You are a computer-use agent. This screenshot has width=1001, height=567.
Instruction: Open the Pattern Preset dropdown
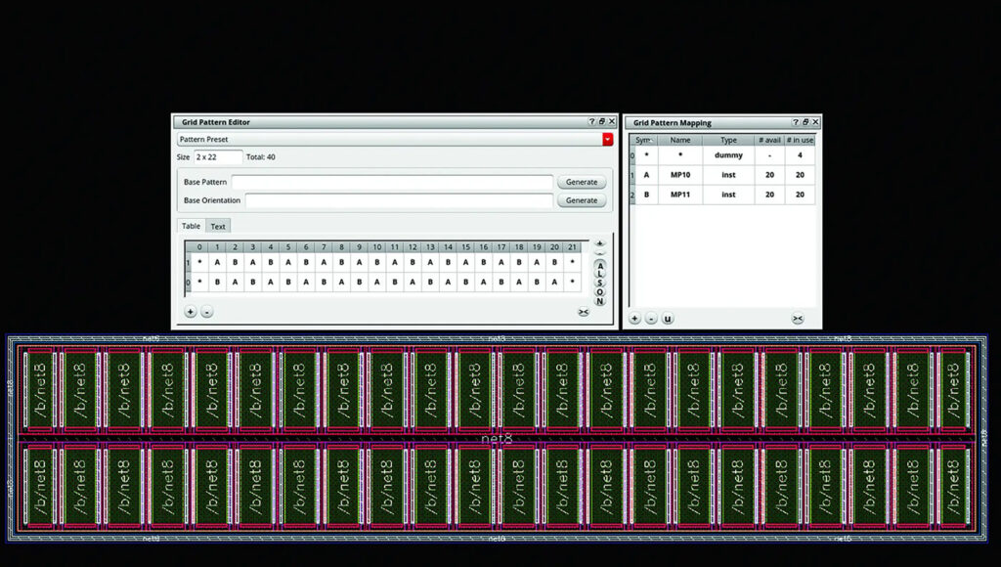point(607,140)
